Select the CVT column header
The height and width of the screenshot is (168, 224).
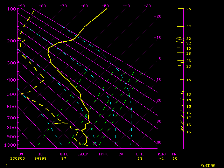click(x=122, y=154)
